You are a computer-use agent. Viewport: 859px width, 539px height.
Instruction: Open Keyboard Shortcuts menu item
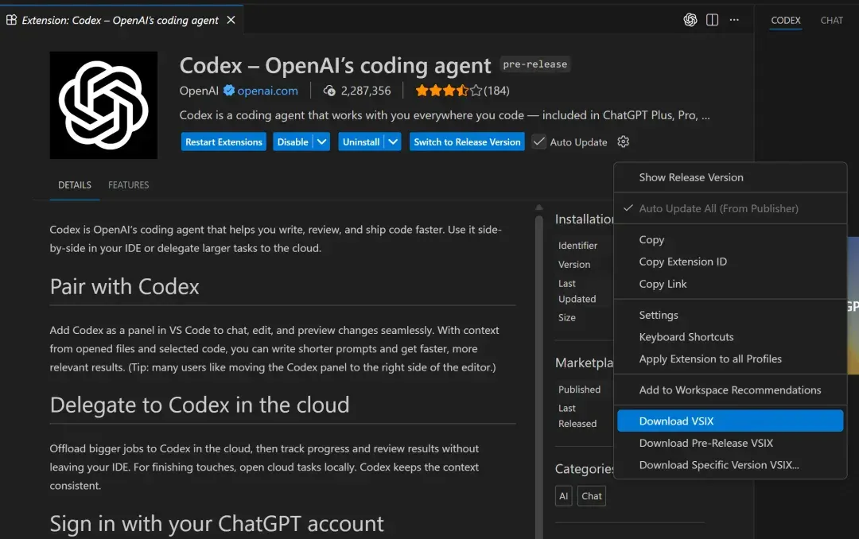coord(730,337)
